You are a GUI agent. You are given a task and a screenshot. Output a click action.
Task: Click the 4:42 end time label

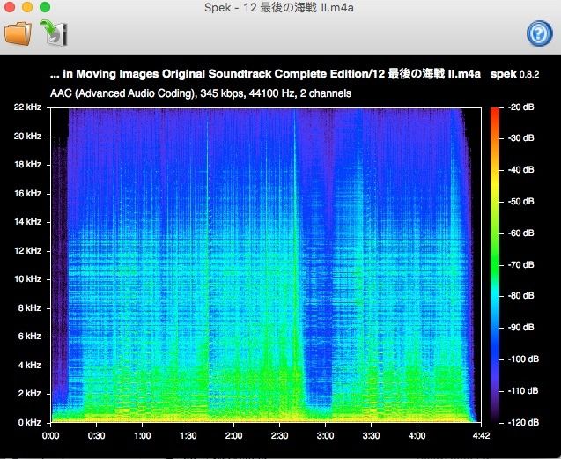(481, 436)
